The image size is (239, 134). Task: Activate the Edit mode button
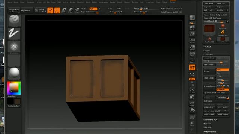[50, 10]
